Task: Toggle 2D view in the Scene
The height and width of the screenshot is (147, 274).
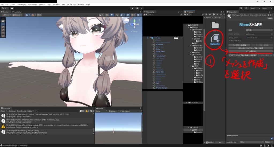Action: tap(106, 15)
